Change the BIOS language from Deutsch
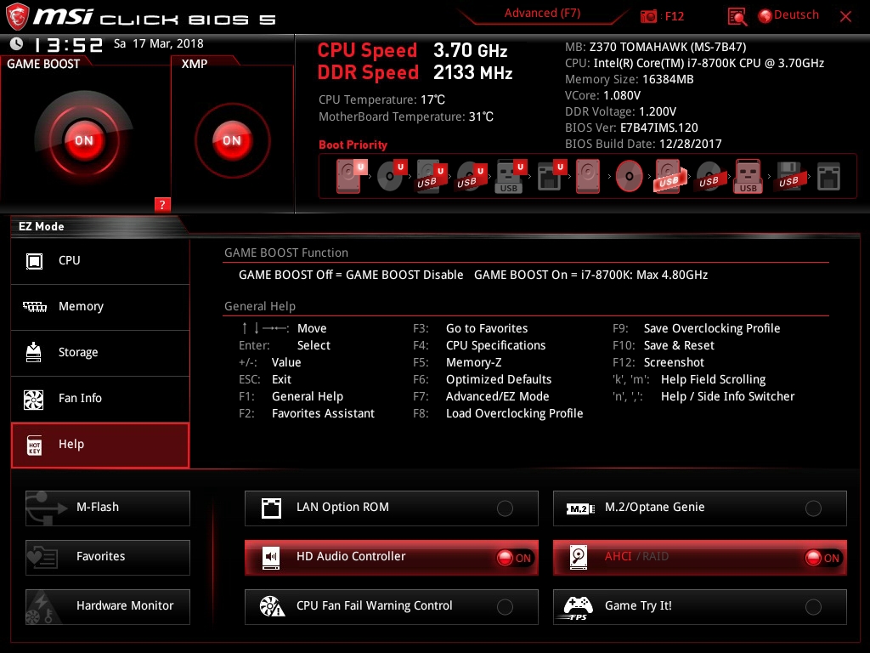This screenshot has height=653, width=870. point(789,15)
